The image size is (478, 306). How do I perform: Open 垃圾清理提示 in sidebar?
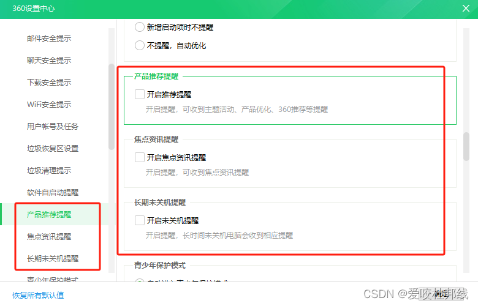pos(49,171)
